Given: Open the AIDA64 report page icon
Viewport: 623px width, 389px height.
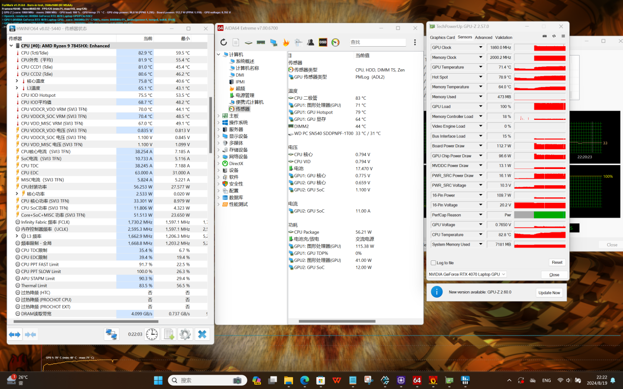Looking at the screenshot, I should click(236, 42).
